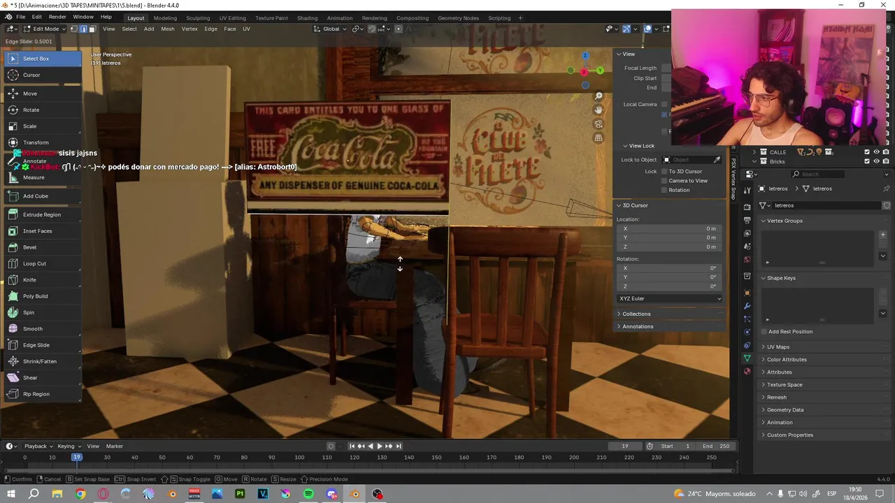This screenshot has width=895, height=503.
Task: Exclude the CALLE collection from view layer
Action: click(867, 152)
